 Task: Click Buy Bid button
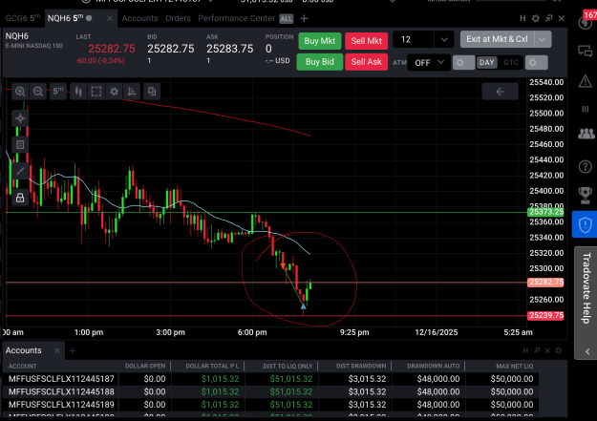[319, 62]
